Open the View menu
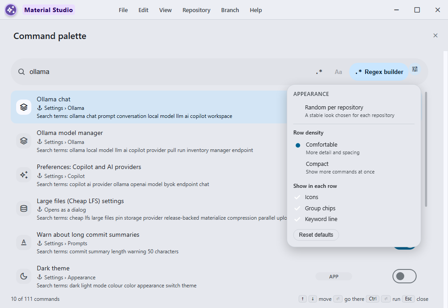The height and width of the screenshot is (308, 448). [165, 10]
